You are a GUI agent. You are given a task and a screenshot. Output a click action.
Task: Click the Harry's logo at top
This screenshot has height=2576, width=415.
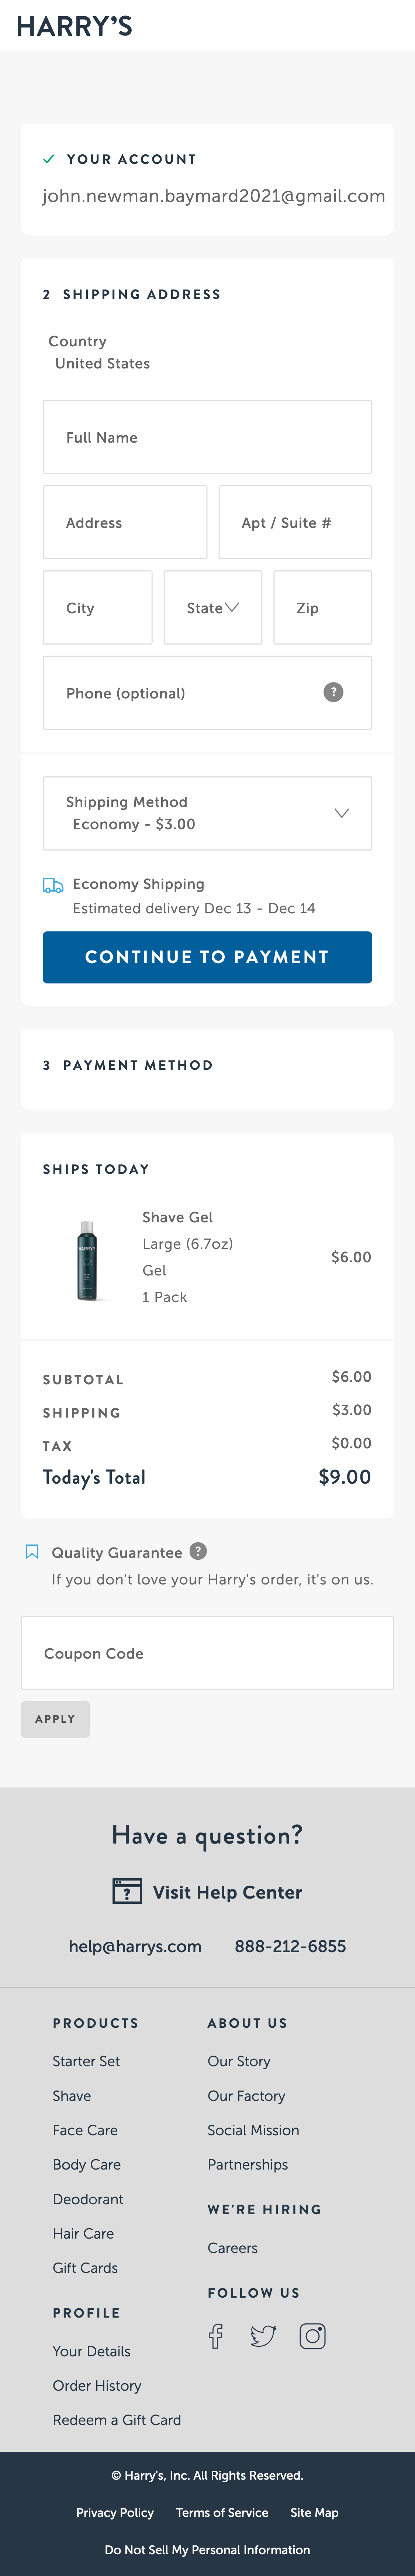point(74,26)
